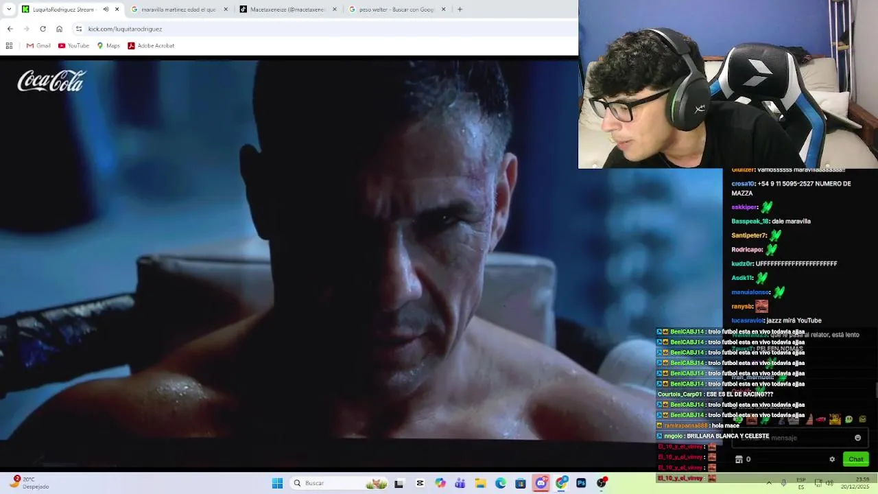
Task: Open the browser home page
Action: (59, 29)
